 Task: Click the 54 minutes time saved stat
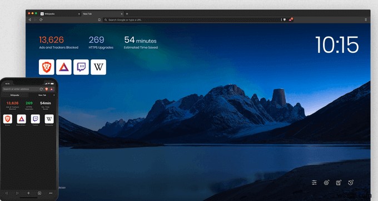click(x=141, y=42)
